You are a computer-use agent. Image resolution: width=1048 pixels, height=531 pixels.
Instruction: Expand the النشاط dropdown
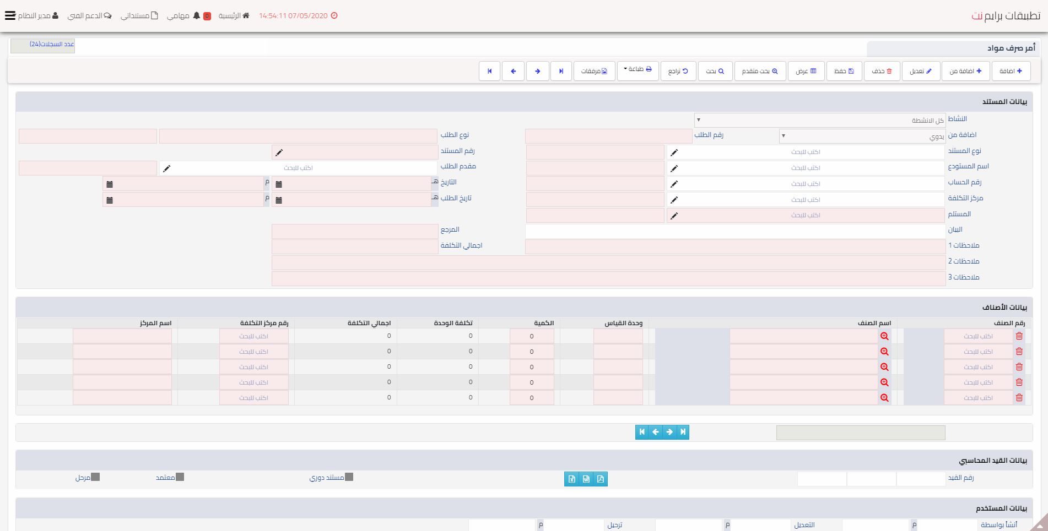tap(820, 120)
